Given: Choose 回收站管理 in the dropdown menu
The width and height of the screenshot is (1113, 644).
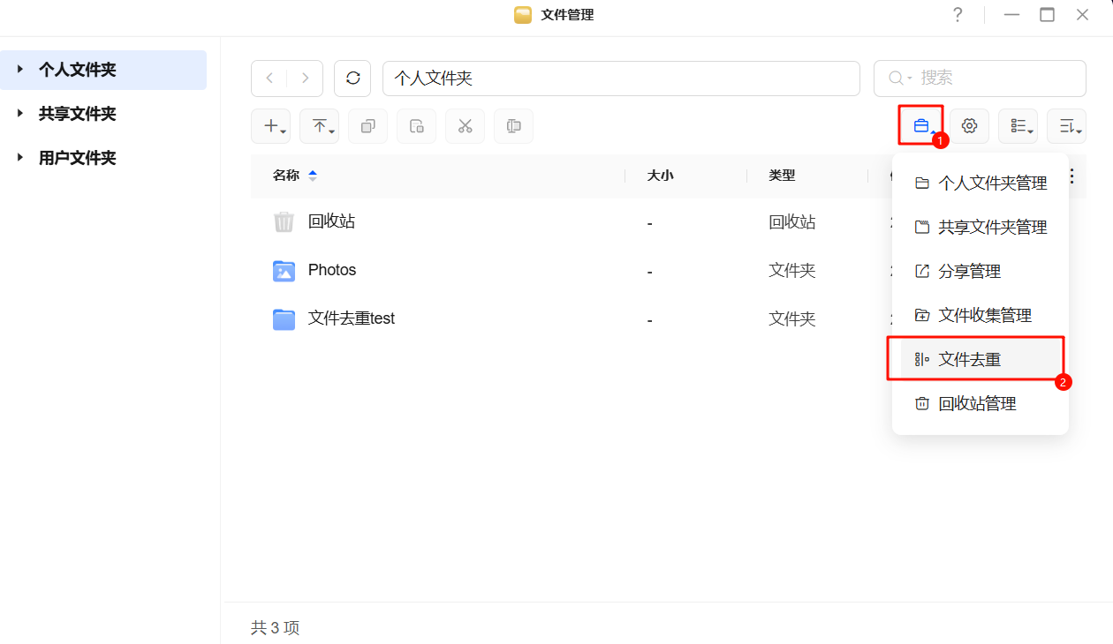Looking at the screenshot, I should coord(977,403).
